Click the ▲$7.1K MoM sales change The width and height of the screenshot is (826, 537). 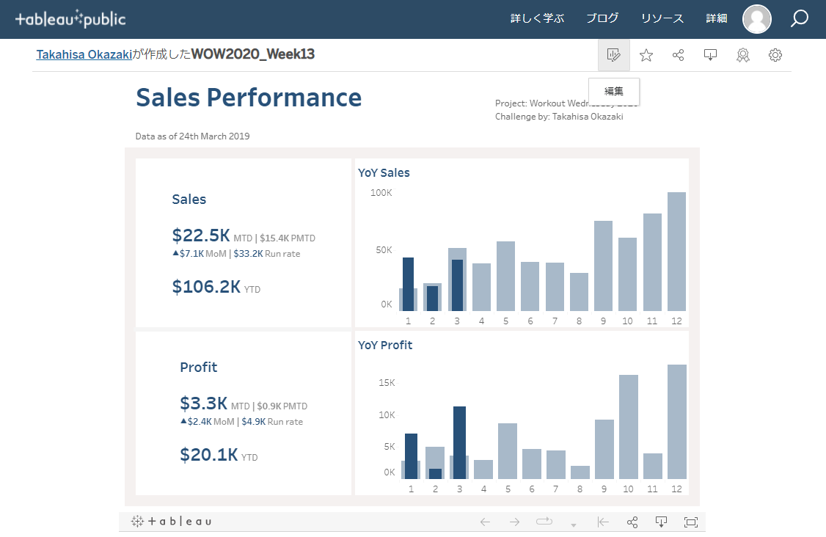point(199,254)
